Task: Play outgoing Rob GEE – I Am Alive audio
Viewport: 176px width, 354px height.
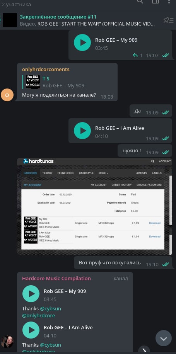Action: [82, 131]
